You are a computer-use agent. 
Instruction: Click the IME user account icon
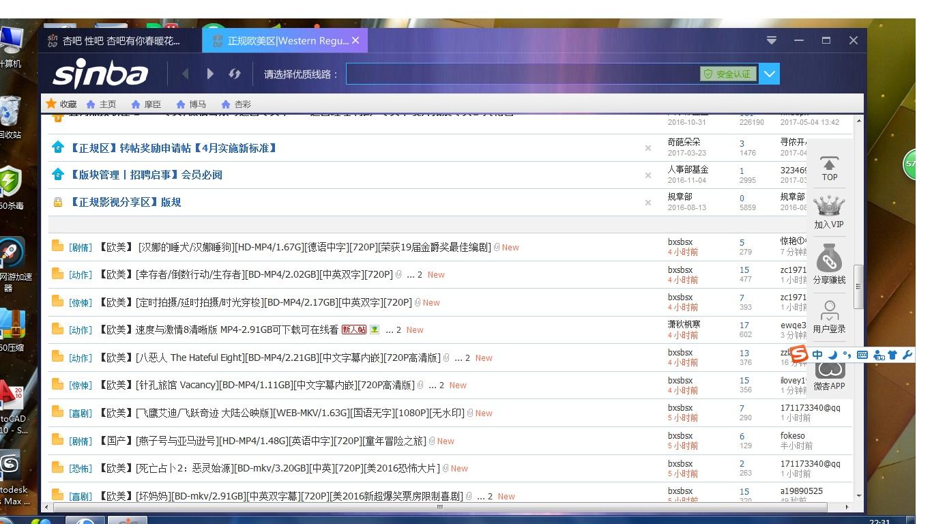[x=879, y=355]
